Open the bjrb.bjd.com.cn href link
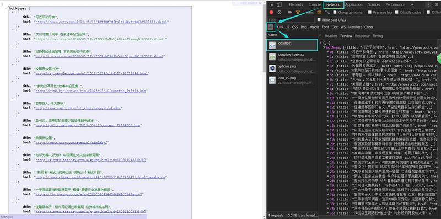The image size is (441, 219). (91, 90)
